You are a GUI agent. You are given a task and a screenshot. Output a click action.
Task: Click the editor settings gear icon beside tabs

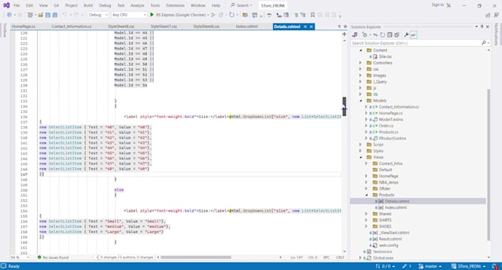(x=345, y=27)
